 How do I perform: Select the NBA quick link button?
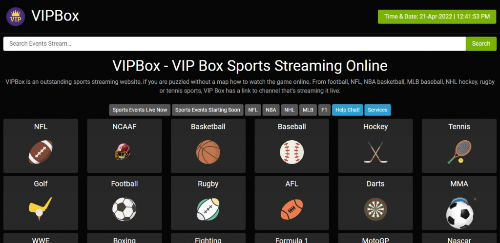pyautogui.click(x=271, y=110)
